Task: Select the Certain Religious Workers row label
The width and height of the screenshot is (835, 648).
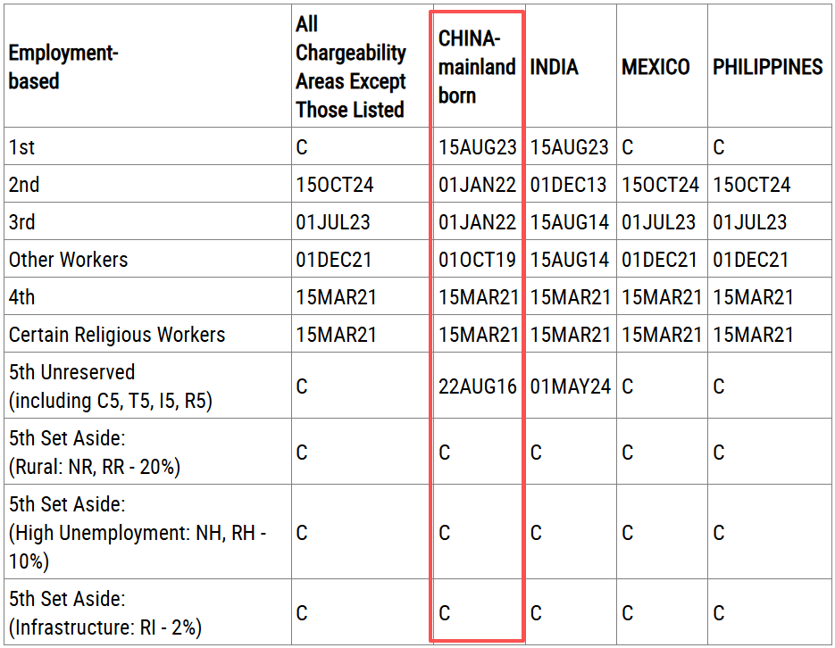Action: click(117, 335)
